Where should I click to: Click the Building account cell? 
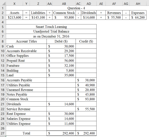click(x=26, y=70)
